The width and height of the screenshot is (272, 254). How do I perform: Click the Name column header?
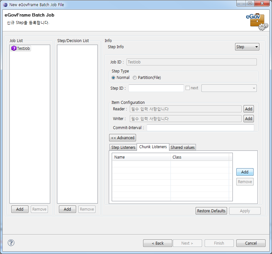[141, 157]
